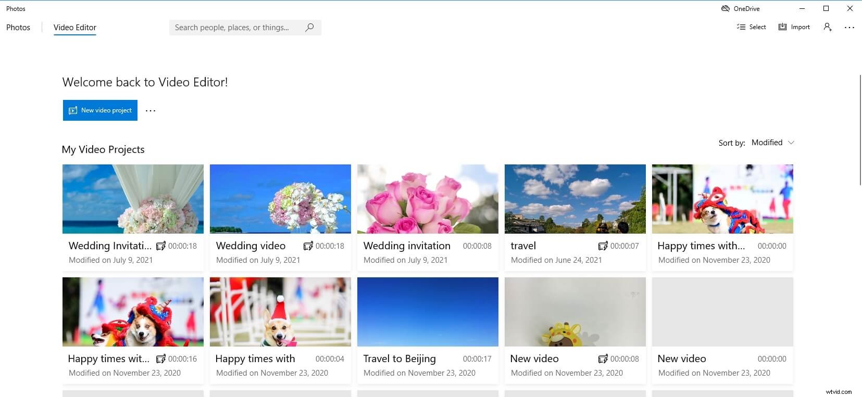Click the Select button label

click(x=757, y=27)
